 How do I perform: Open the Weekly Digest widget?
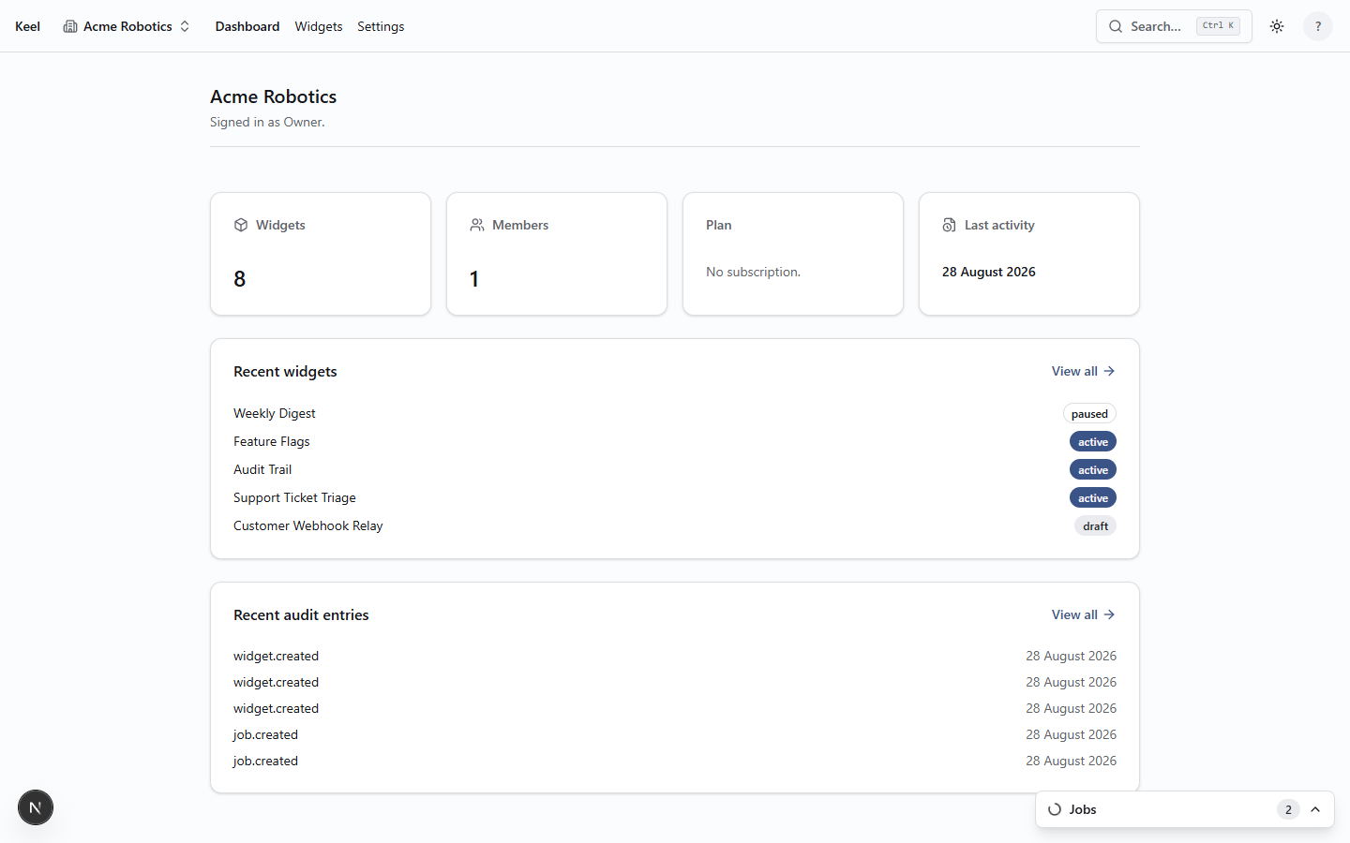click(275, 413)
